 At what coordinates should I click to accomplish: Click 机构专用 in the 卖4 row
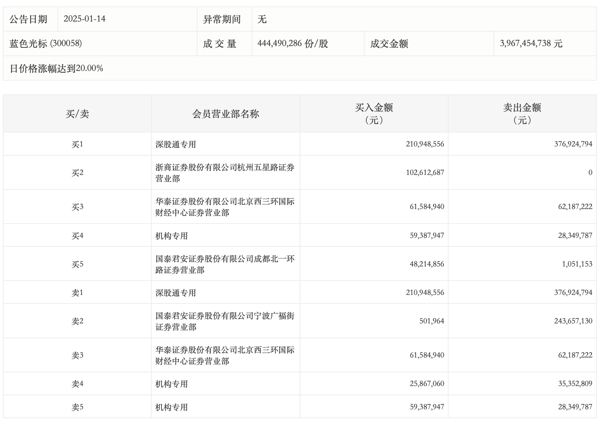[171, 384]
